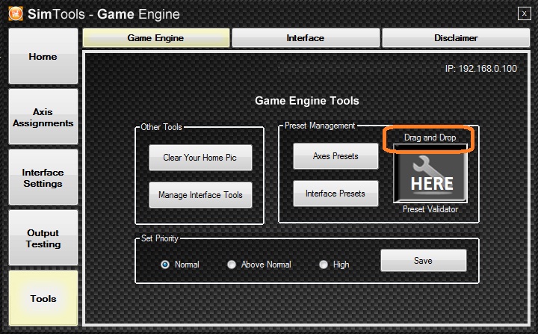Open the Interface tab
The width and height of the screenshot is (538, 334).
306,38
